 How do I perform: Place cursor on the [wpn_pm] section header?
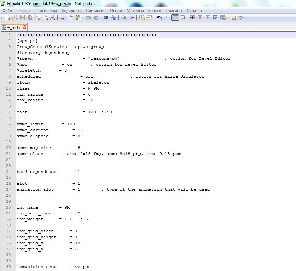(27, 41)
